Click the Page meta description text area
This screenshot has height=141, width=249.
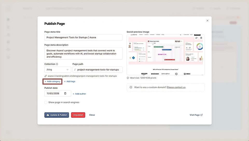click(x=83, y=54)
